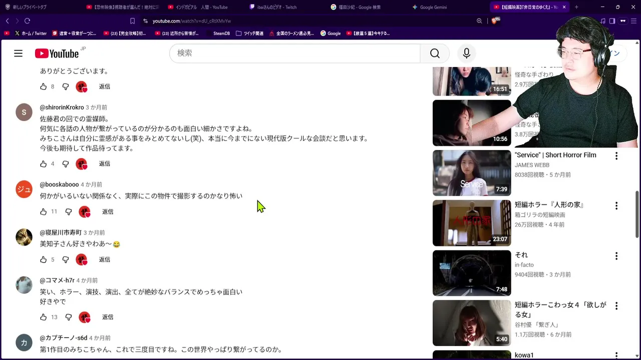Open a new browser tab with plus
This screenshot has height=360, width=641.
(x=576, y=7)
